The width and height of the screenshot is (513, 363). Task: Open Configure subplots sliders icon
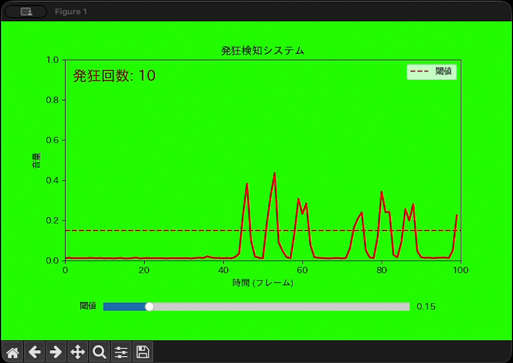click(x=121, y=352)
